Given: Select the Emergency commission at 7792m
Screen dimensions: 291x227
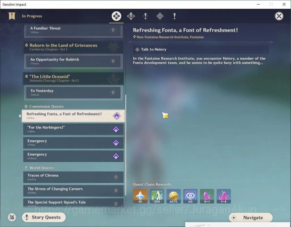Looking at the screenshot, I should coord(73,143).
